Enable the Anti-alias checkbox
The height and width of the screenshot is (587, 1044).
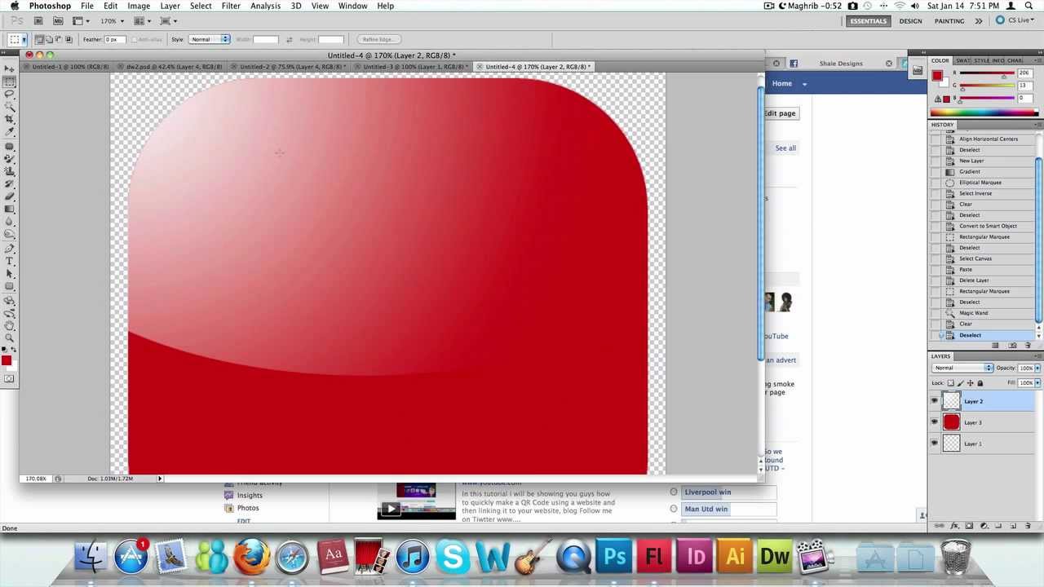135,39
